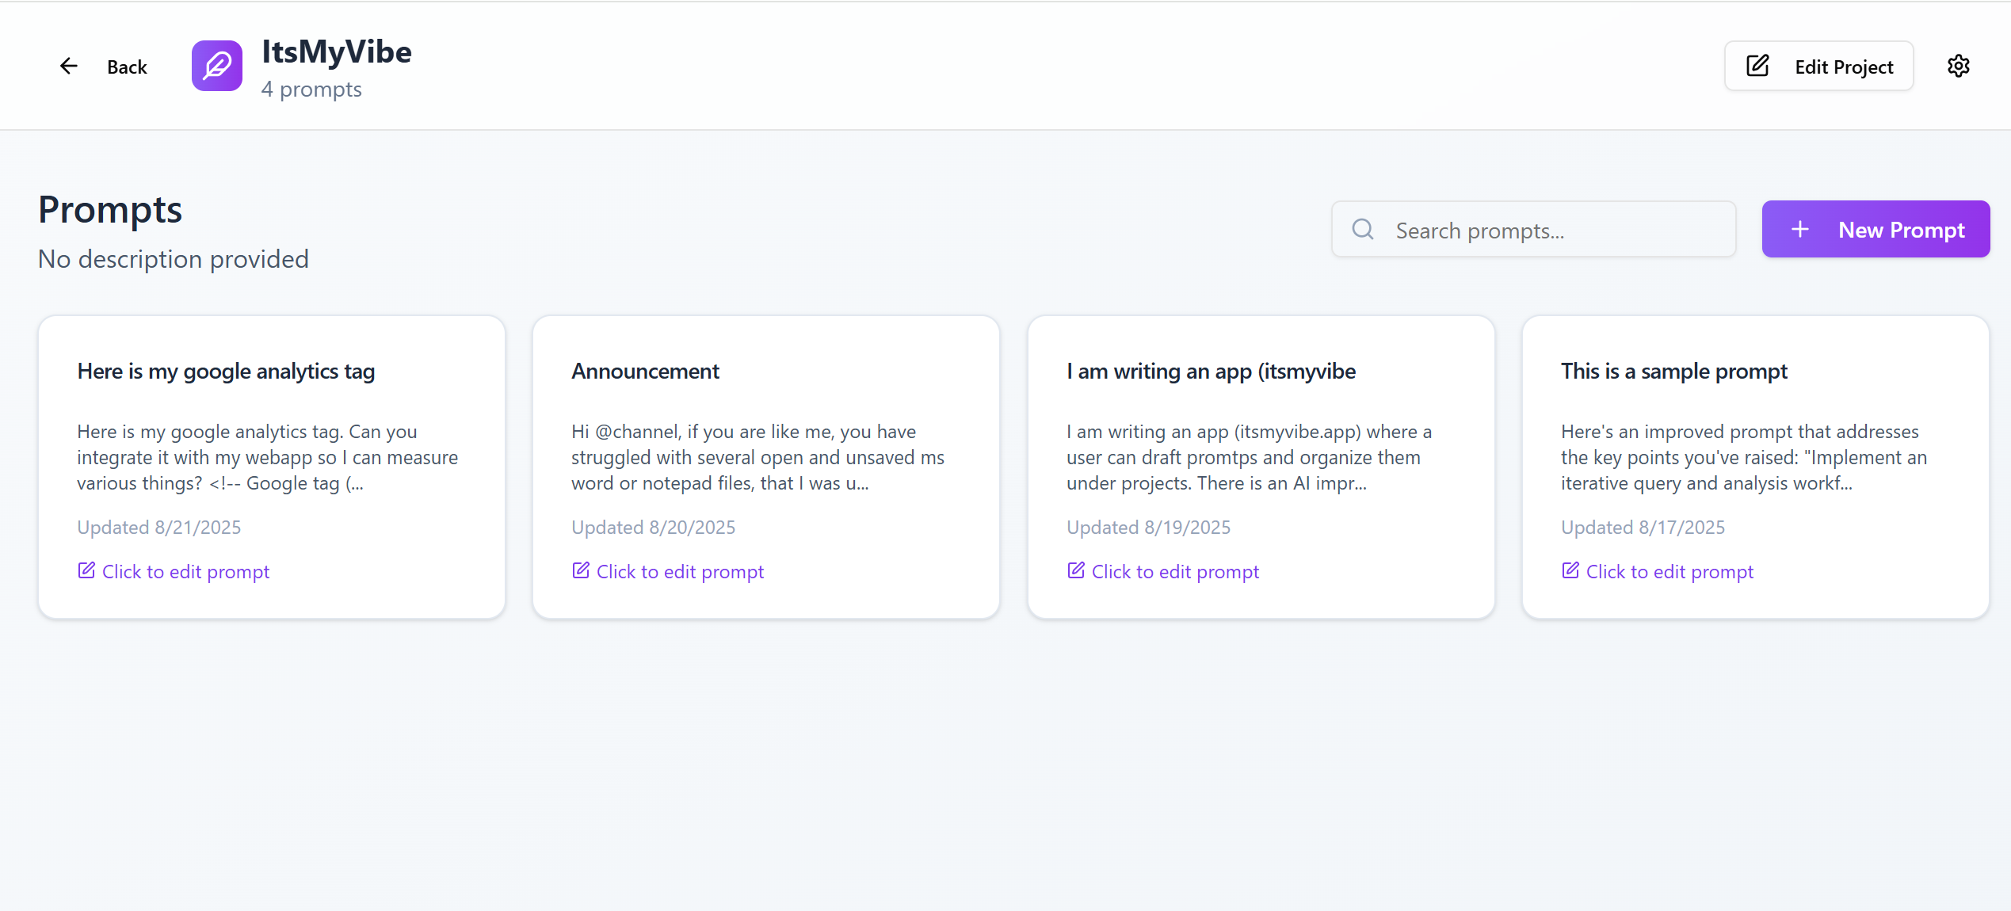This screenshot has height=911, width=2011.
Task: Open 'This is a sample prompt' title
Action: click(1674, 372)
